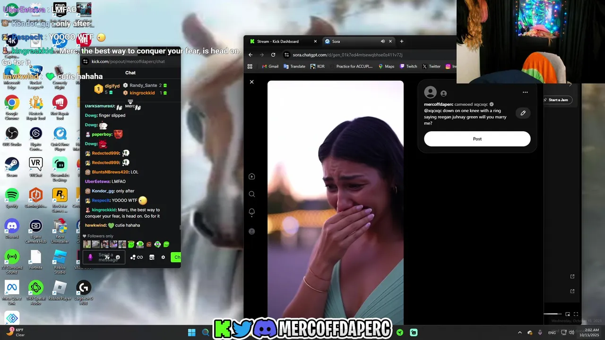Switch to the Sora browser tab
Viewport: 605px width, 340px height.
coord(358,42)
